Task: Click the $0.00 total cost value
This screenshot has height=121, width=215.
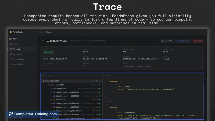Action: [166, 52]
